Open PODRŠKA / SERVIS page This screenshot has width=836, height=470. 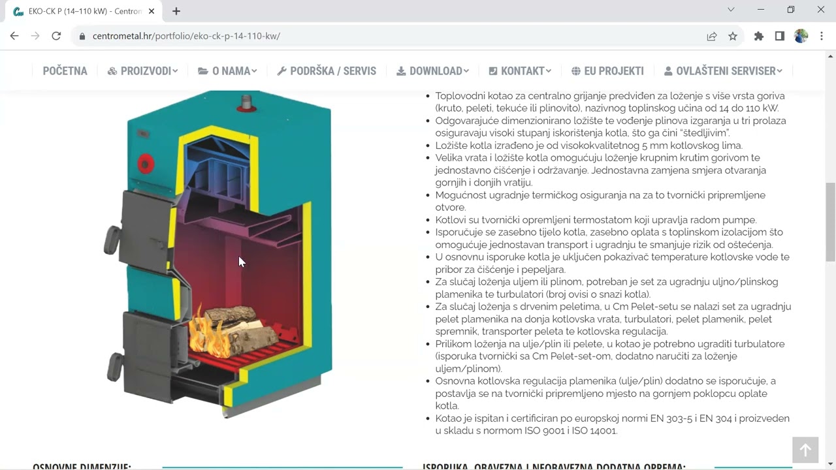pos(327,71)
